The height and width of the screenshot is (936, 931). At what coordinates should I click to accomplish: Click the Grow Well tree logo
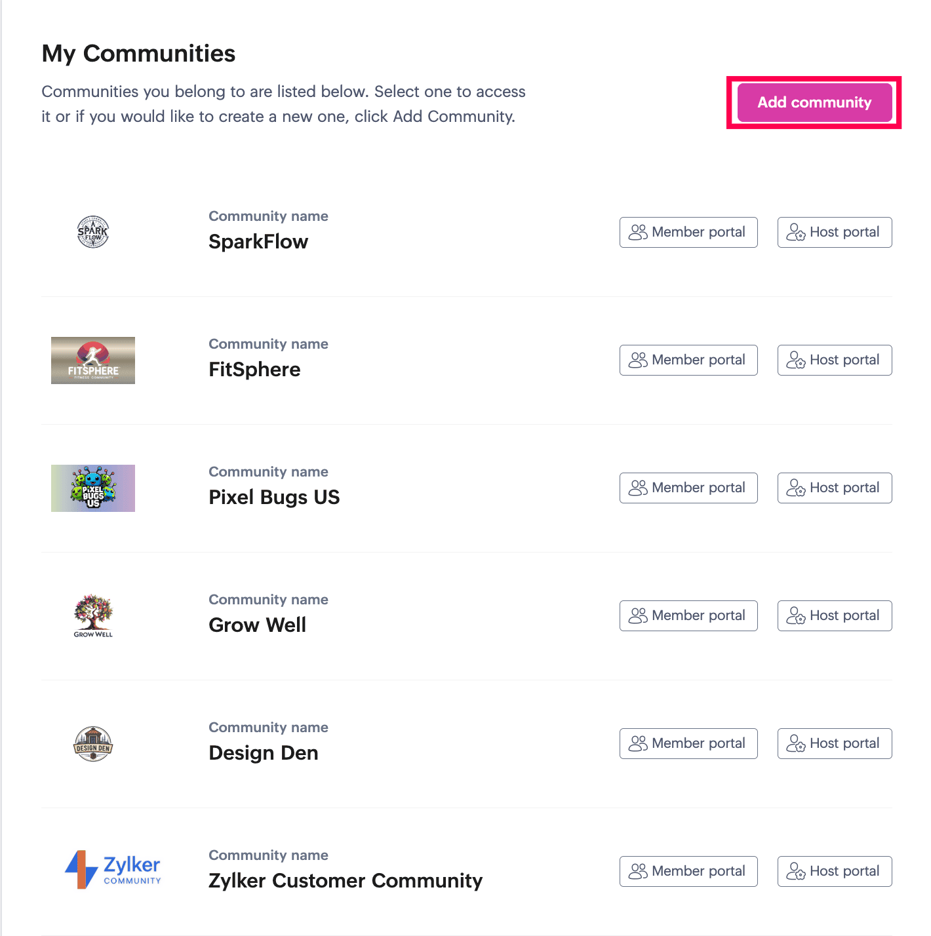93,616
